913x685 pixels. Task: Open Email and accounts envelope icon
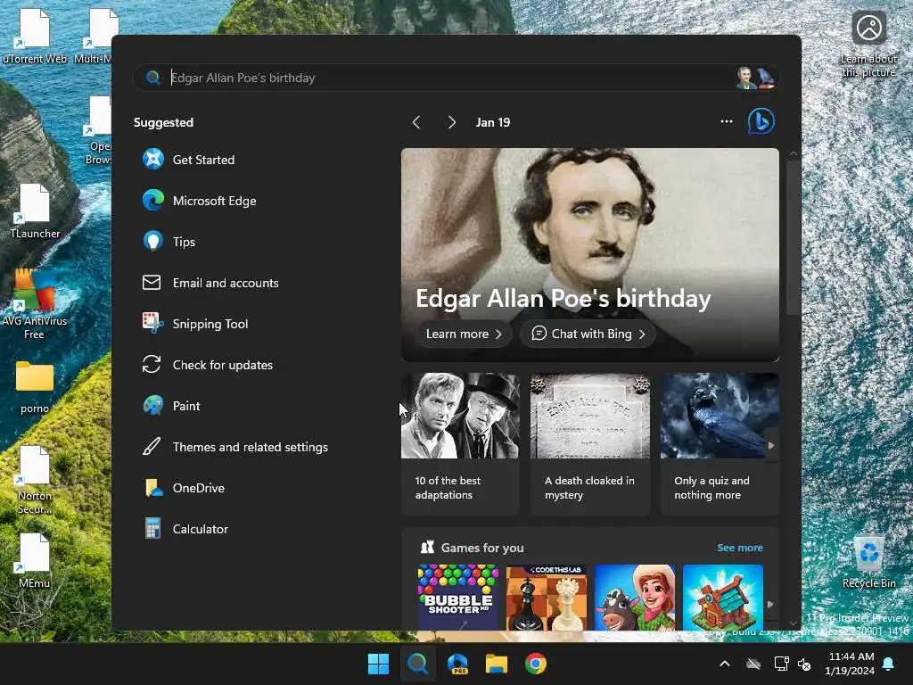(x=152, y=283)
